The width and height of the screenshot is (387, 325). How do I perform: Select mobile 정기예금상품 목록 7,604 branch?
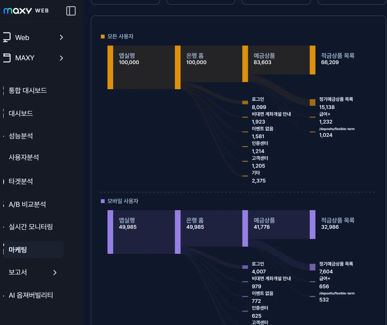[x=312, y=267]
